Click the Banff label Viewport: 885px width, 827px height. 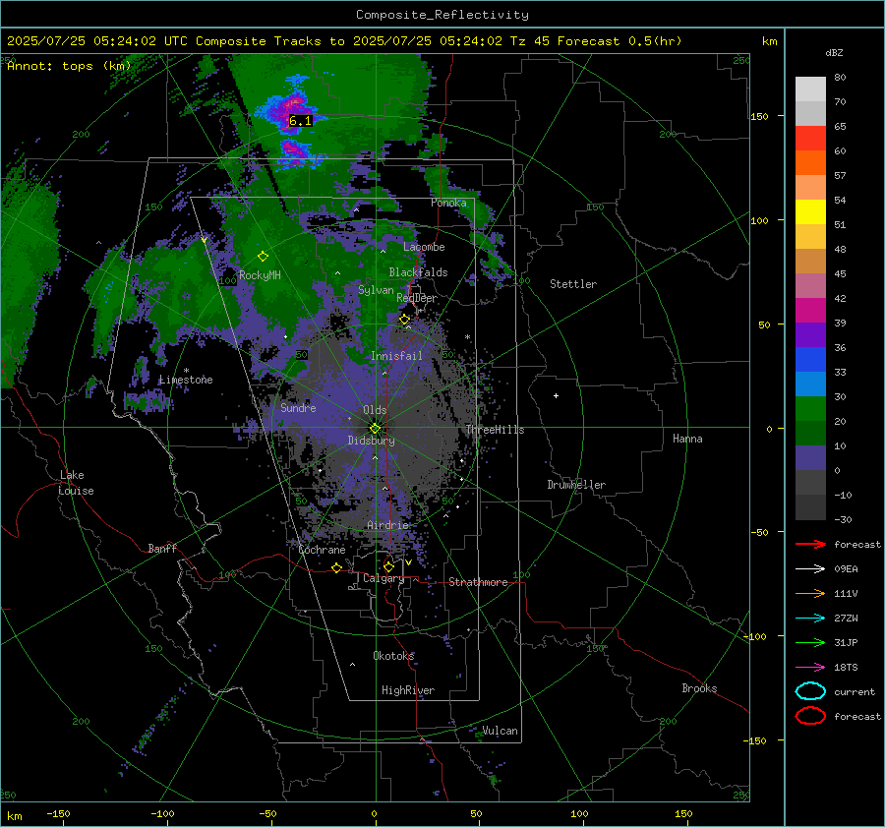pos(162,549)
